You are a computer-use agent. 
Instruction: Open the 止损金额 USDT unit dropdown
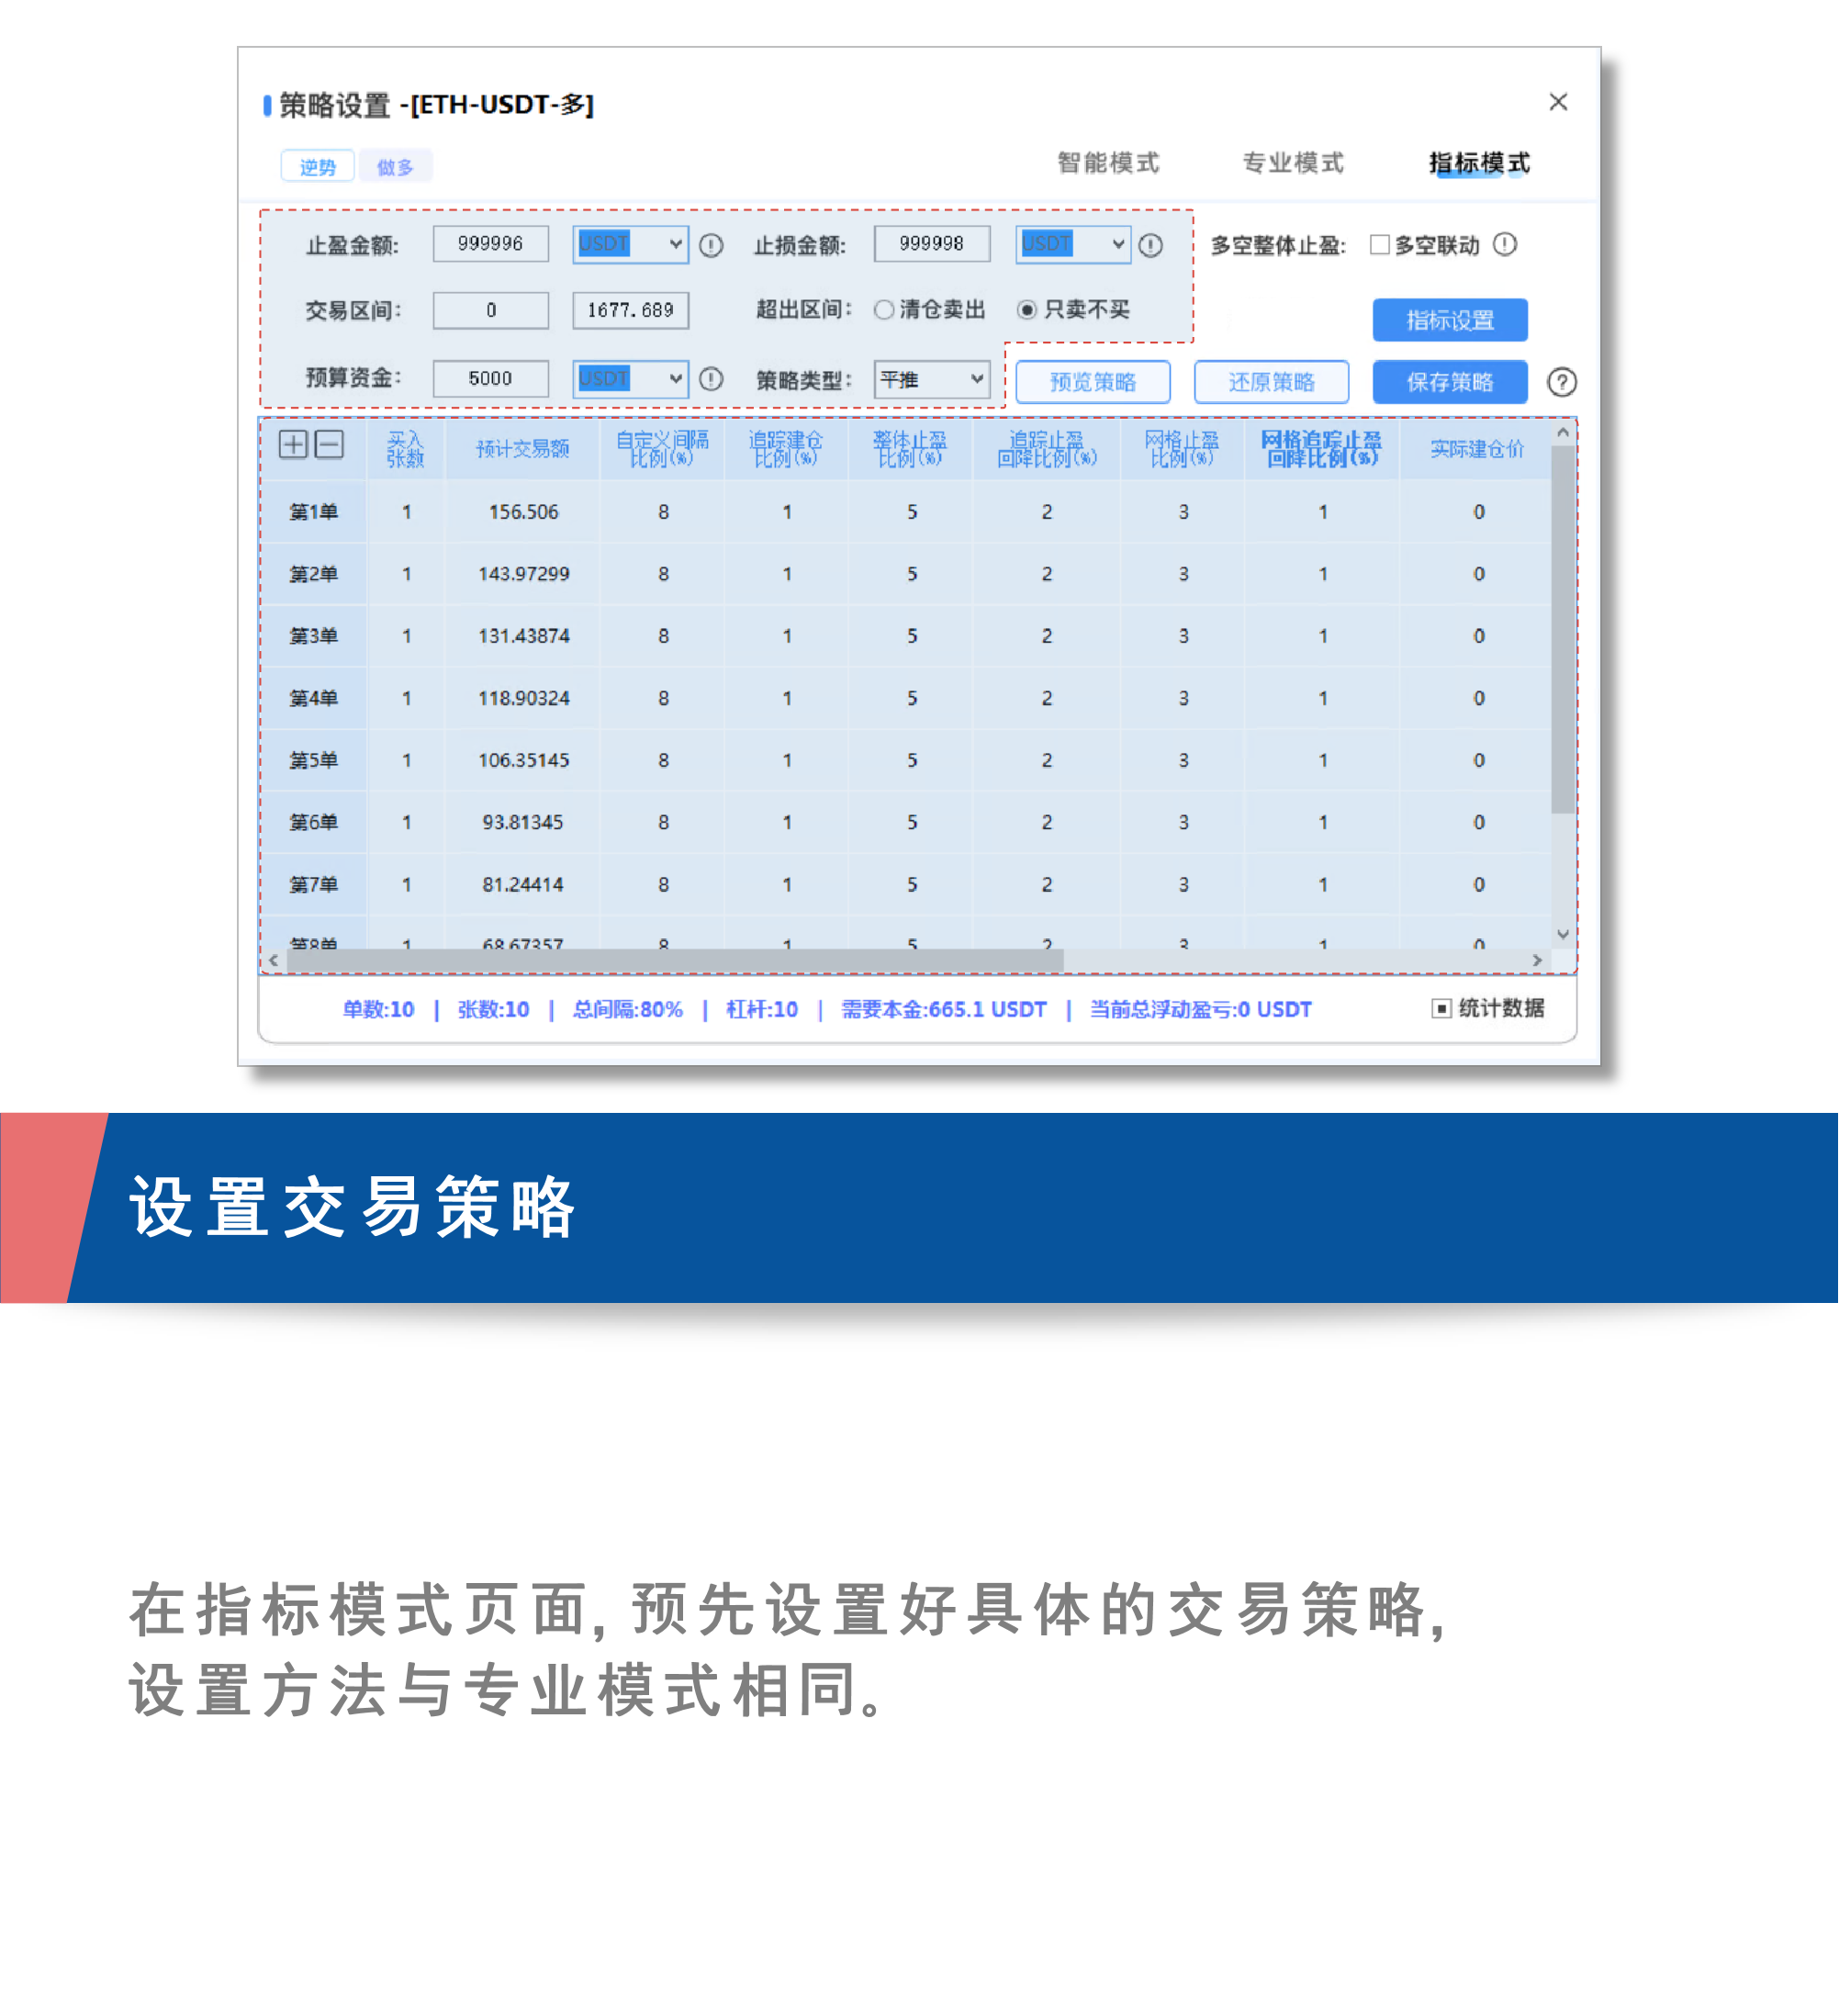click(1072, 243)
